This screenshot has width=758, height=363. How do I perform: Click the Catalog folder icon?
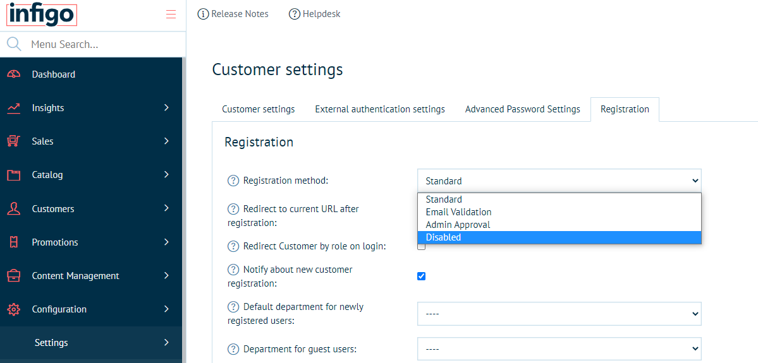(14, 175)
